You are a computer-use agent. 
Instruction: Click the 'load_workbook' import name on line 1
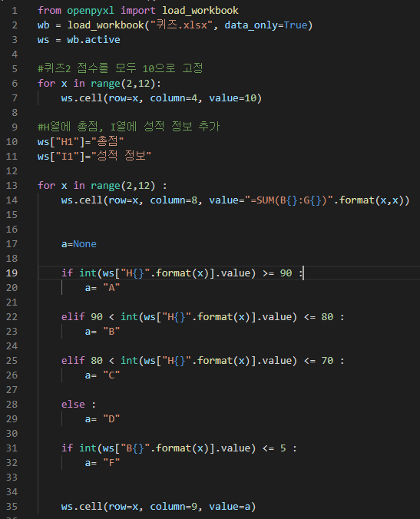[200, 11]
